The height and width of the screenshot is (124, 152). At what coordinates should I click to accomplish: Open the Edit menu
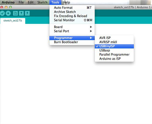click(31, 2)
